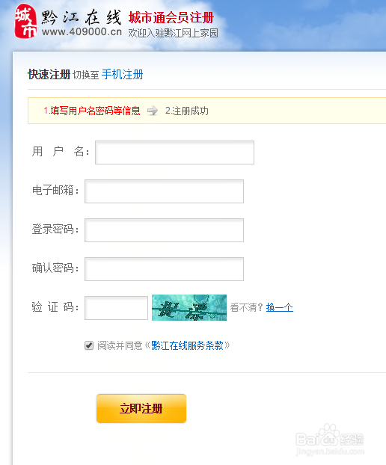The image size is (386, 465).
Task: Click the www.409000.cn site address text
Action: click(82, 31)
